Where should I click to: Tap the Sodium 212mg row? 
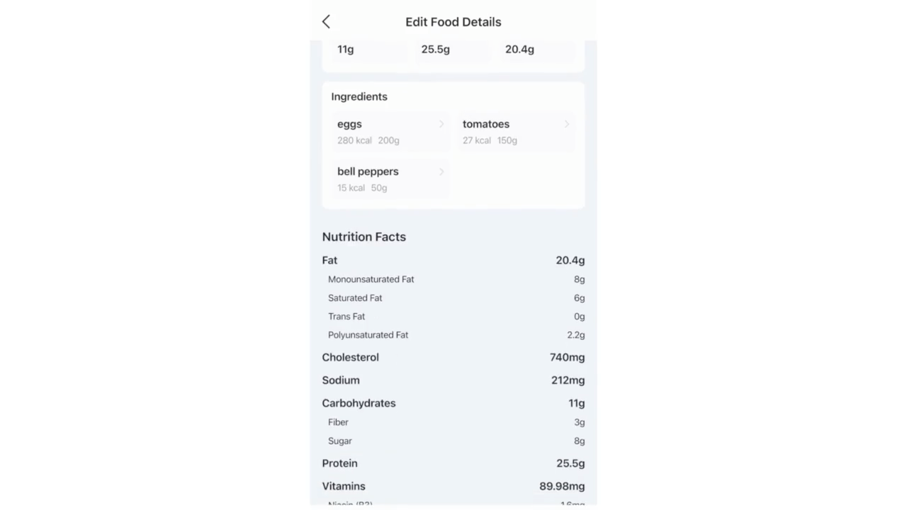[453, 380]
